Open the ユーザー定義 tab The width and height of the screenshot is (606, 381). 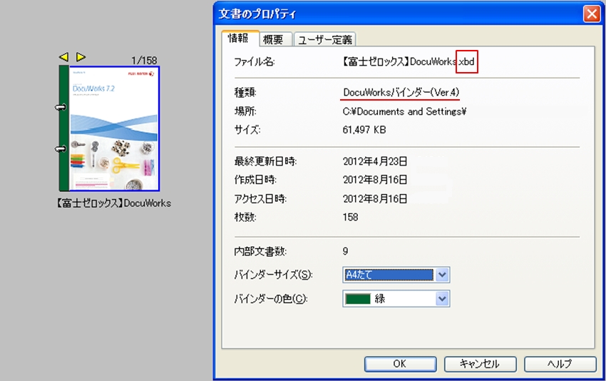(x=325, y=39)
